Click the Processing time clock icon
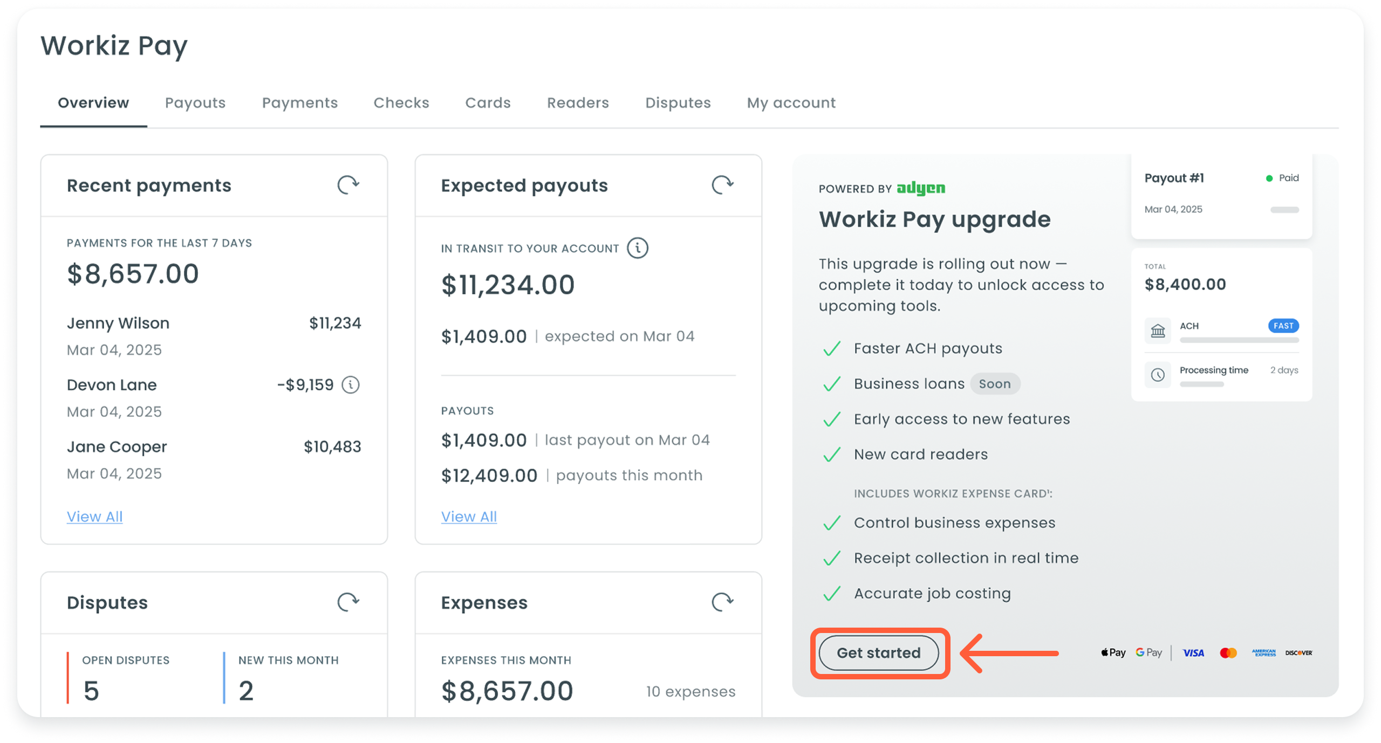The width and height of the screenshot is (1381, 743). [x=1158, y=375]
